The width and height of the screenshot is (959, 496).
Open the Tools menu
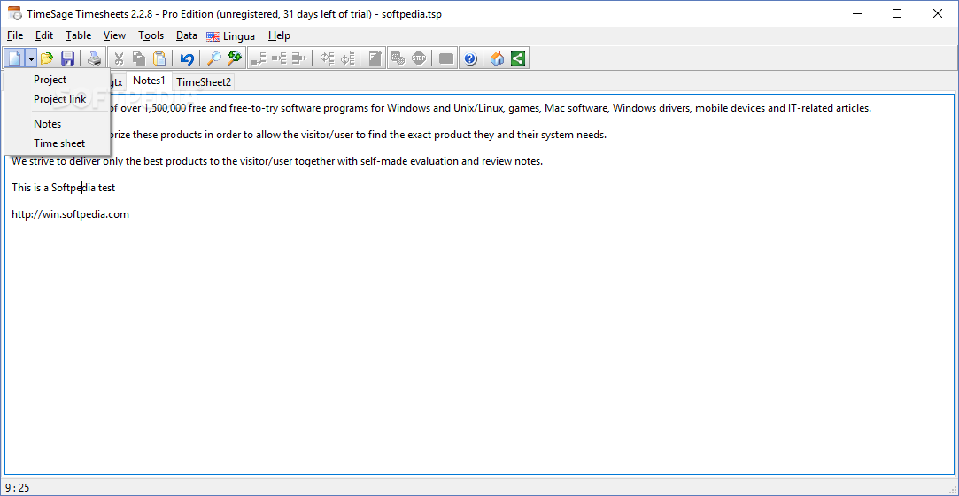tap(151, 35)
